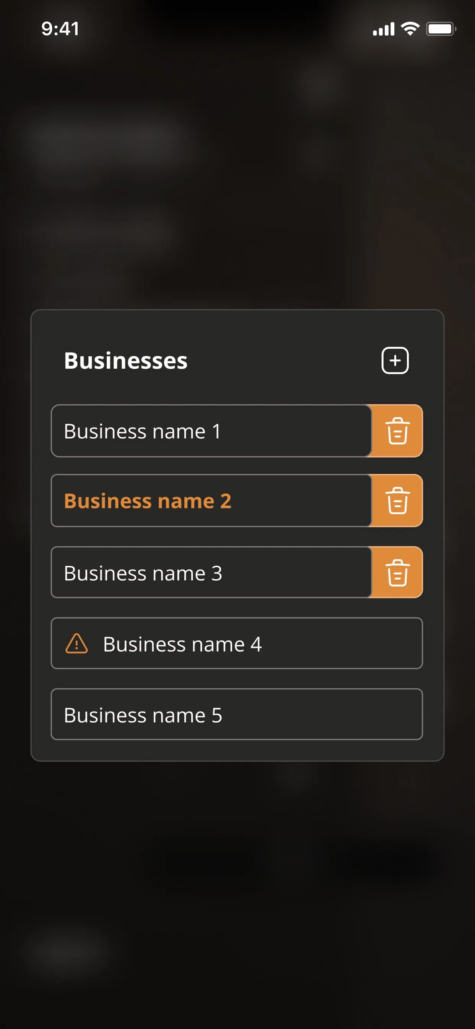Tap the Businesses heading
Viewport: 475px width, 1029px height.
point(126,360)
